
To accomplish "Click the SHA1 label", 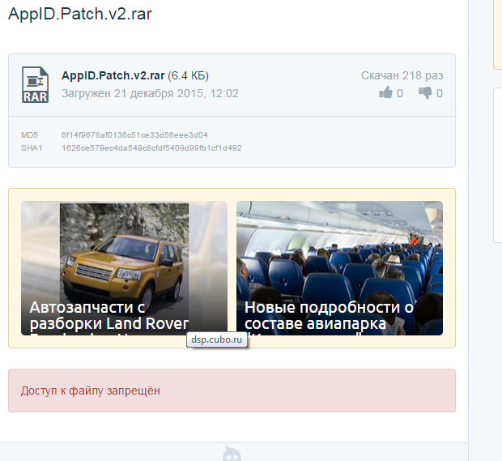I will pos(32,148).
